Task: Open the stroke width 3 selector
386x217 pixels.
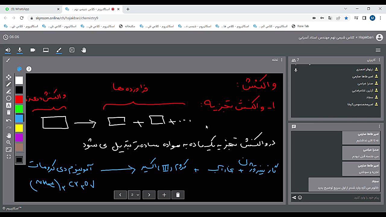Action: coord(29,69)
